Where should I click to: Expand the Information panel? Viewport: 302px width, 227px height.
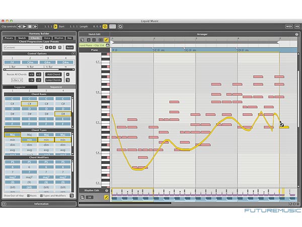click(4, 204)
